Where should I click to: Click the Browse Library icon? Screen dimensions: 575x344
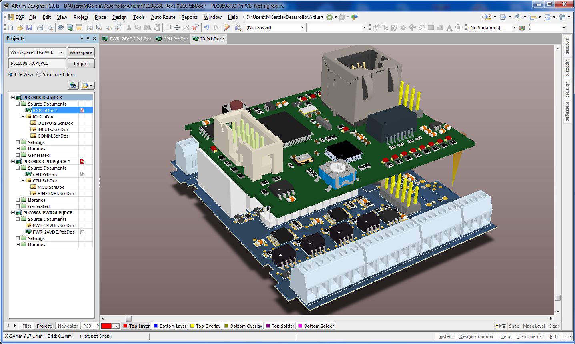(238, 28)
